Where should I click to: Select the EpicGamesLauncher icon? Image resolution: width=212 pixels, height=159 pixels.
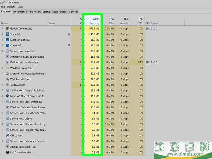click(8, 152)
